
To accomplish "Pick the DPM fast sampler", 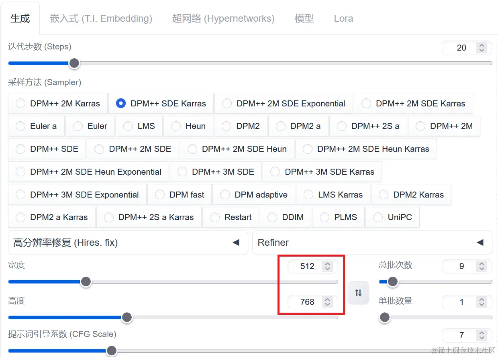I will [x=180, y=195].
